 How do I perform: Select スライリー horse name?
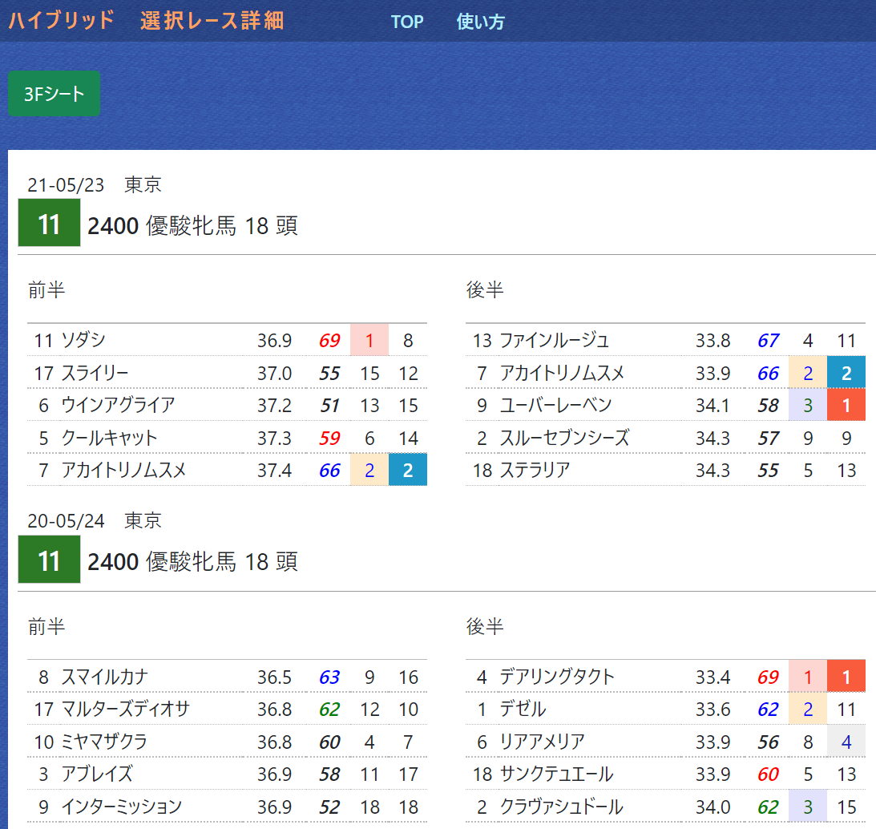tap(95, 373)
